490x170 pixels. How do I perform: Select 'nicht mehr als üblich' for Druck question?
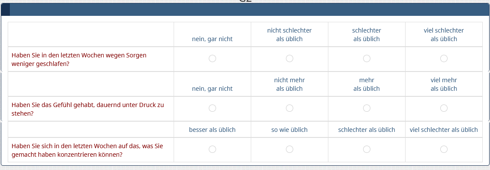289,108
